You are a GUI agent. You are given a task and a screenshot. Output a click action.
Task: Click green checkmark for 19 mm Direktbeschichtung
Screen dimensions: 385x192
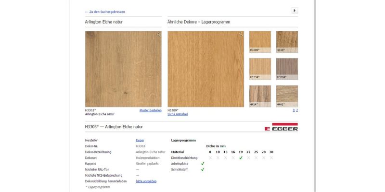241,157
